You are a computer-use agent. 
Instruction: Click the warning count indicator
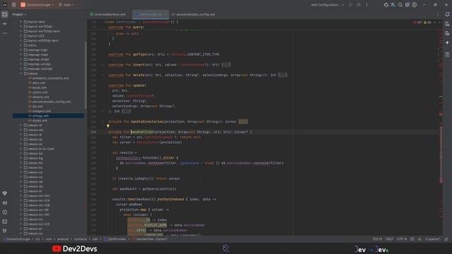427,22
